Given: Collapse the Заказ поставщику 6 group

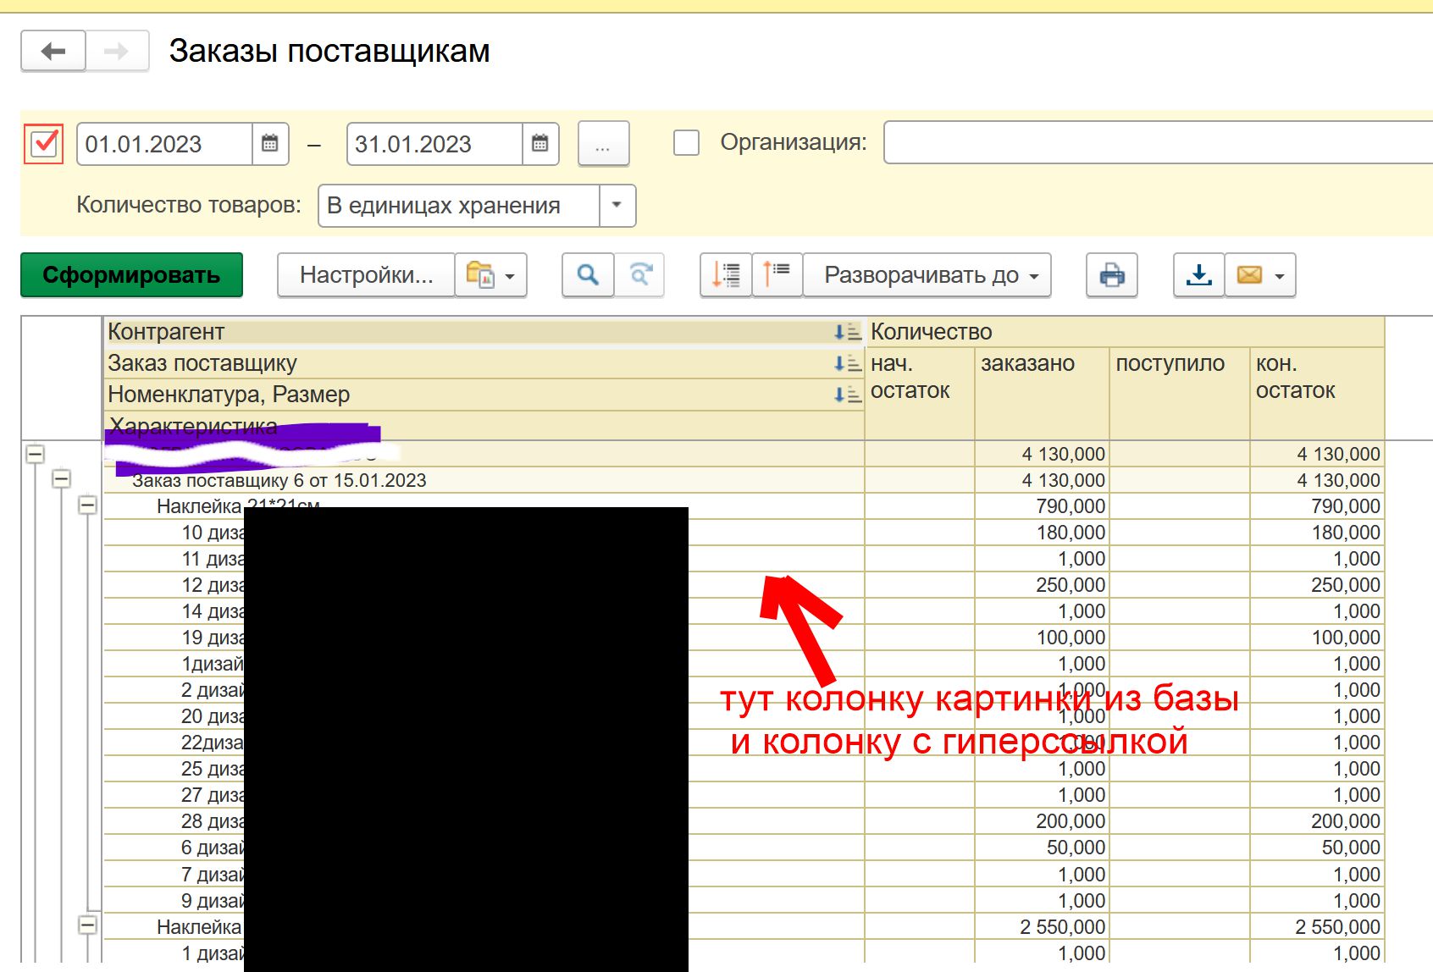Looking at the screenshot, I should pyautogui.click(x=61, y=480).
